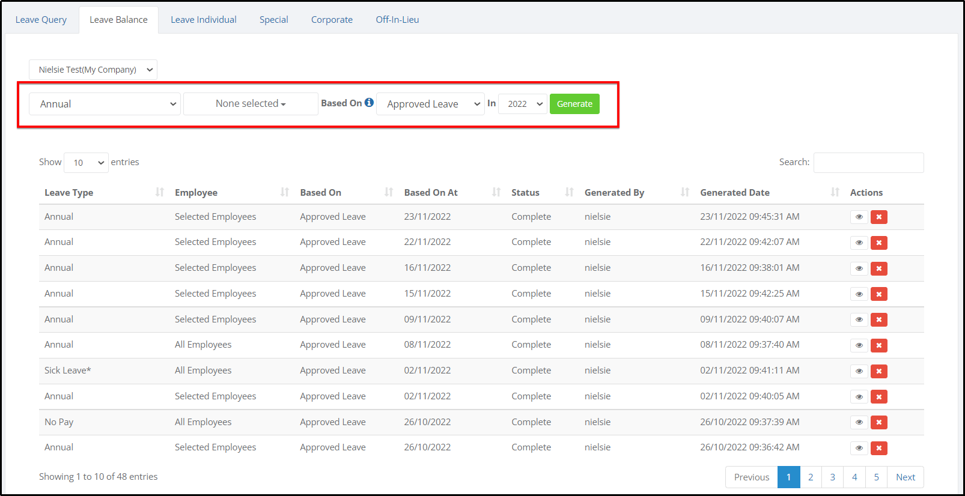Jump to page 5
The image size is (965, 496).
coord(877,477)
